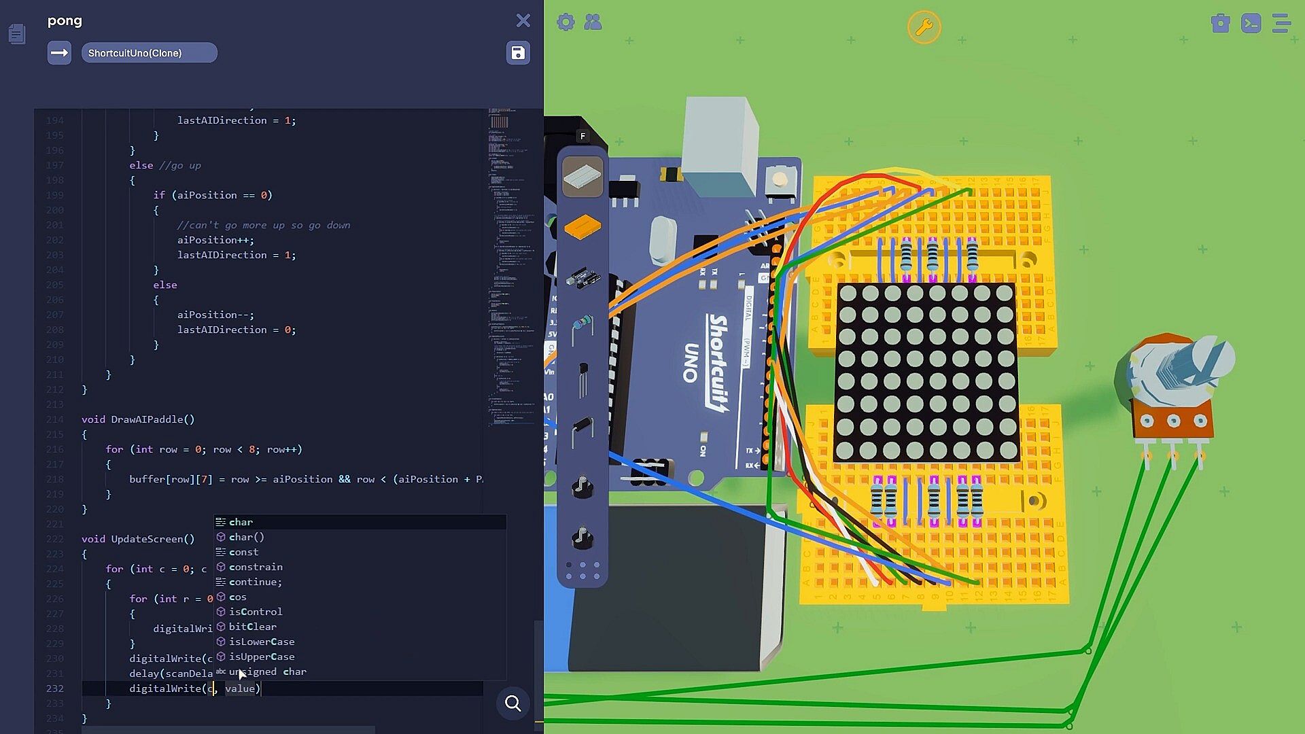The image size is (1305, 734).
Task: Select 'isLowerCase' autocomplete suggestion
Action: point(262,642)
